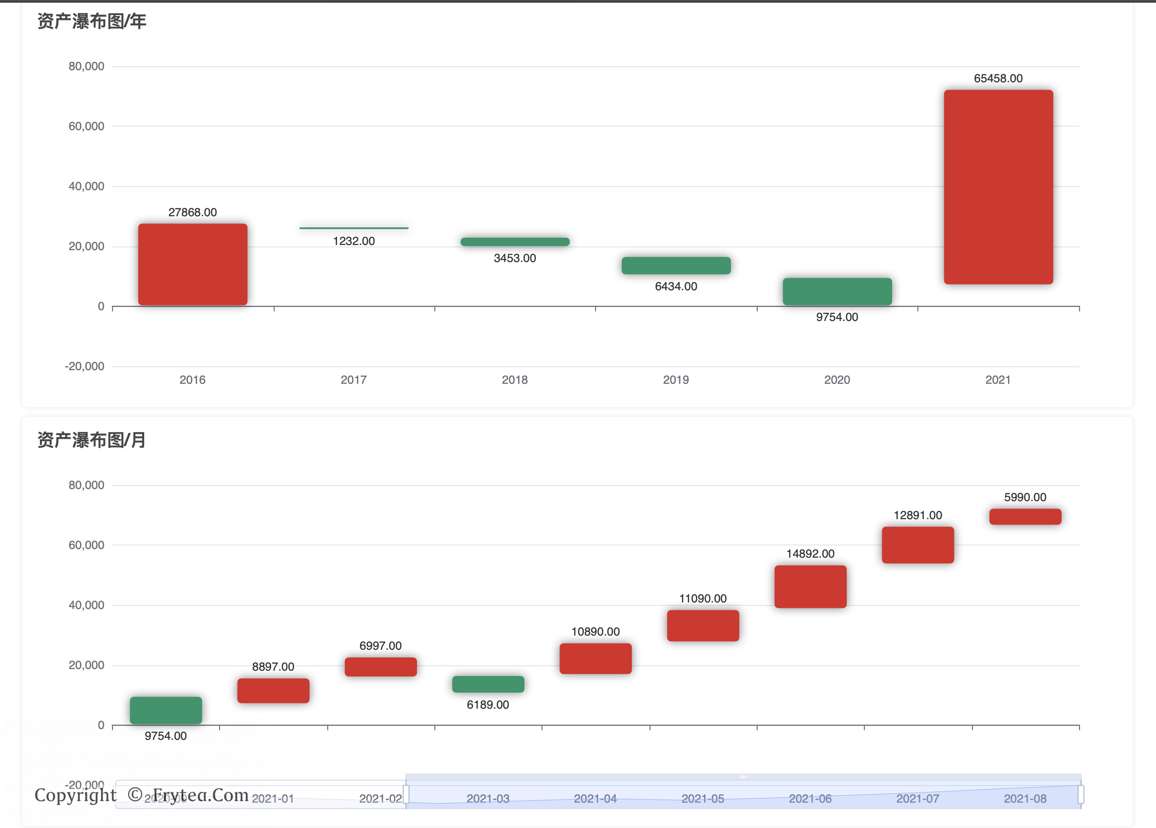Click the zoom slider's top move grip
The width and height of the screenshot is (1156, 828).
click(x=743, y=777)
